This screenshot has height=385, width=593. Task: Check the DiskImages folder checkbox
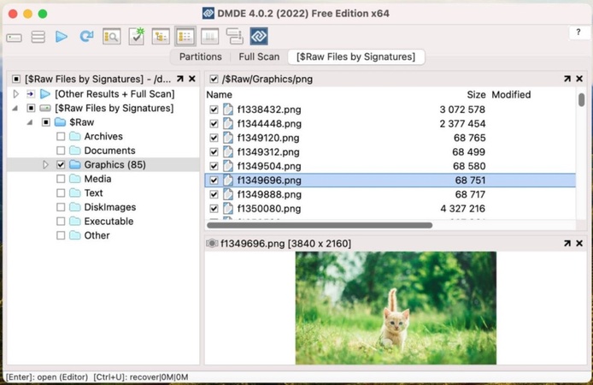61,207
